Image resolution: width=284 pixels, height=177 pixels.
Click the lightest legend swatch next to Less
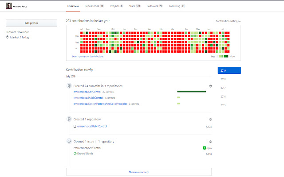point(217,56)
